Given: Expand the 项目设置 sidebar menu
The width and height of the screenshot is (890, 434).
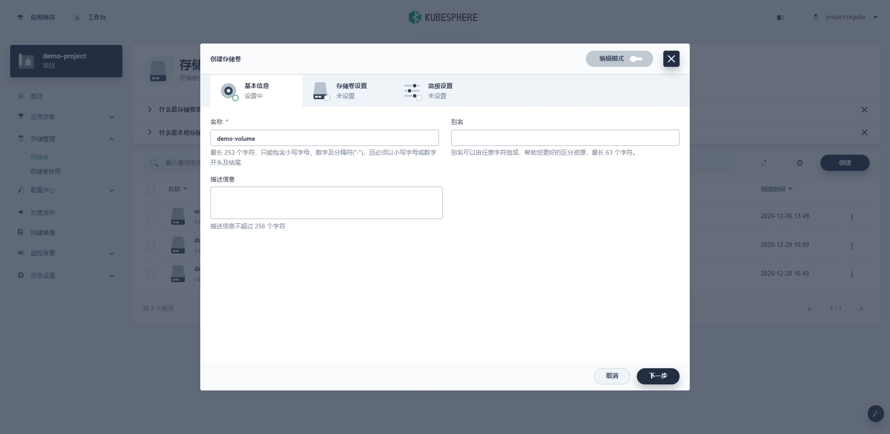Looking at the screenshot, I should 111,276.
